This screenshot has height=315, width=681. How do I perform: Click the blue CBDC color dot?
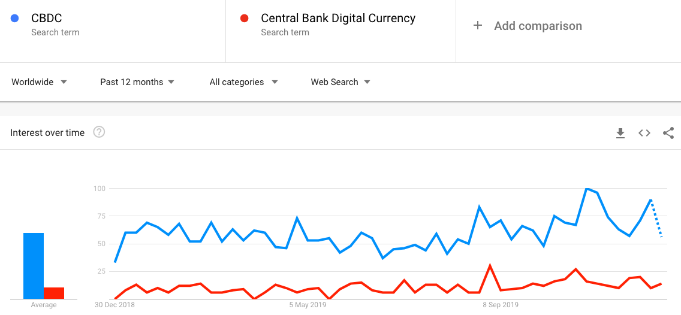(15, 18)
